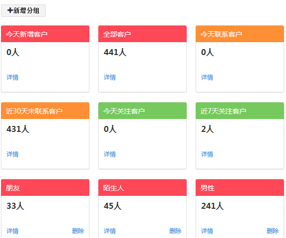Image resolution: width=286 pixels, height=238 pixels.
Task: Click the plus icon in 新增分组
Action: coord(10,10)
